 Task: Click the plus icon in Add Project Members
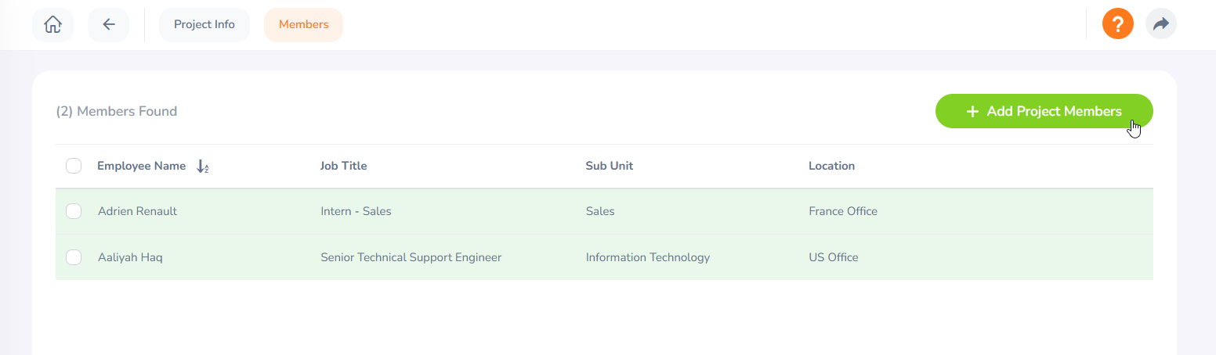(972, 112)
